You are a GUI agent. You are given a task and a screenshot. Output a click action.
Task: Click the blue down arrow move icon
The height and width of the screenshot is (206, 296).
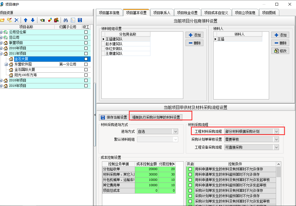33,20
